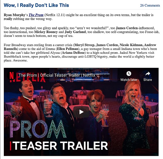Click the bold Ryan Murphy name
The width and height of the screenshot is (163, 159).
tap(15, 15)
